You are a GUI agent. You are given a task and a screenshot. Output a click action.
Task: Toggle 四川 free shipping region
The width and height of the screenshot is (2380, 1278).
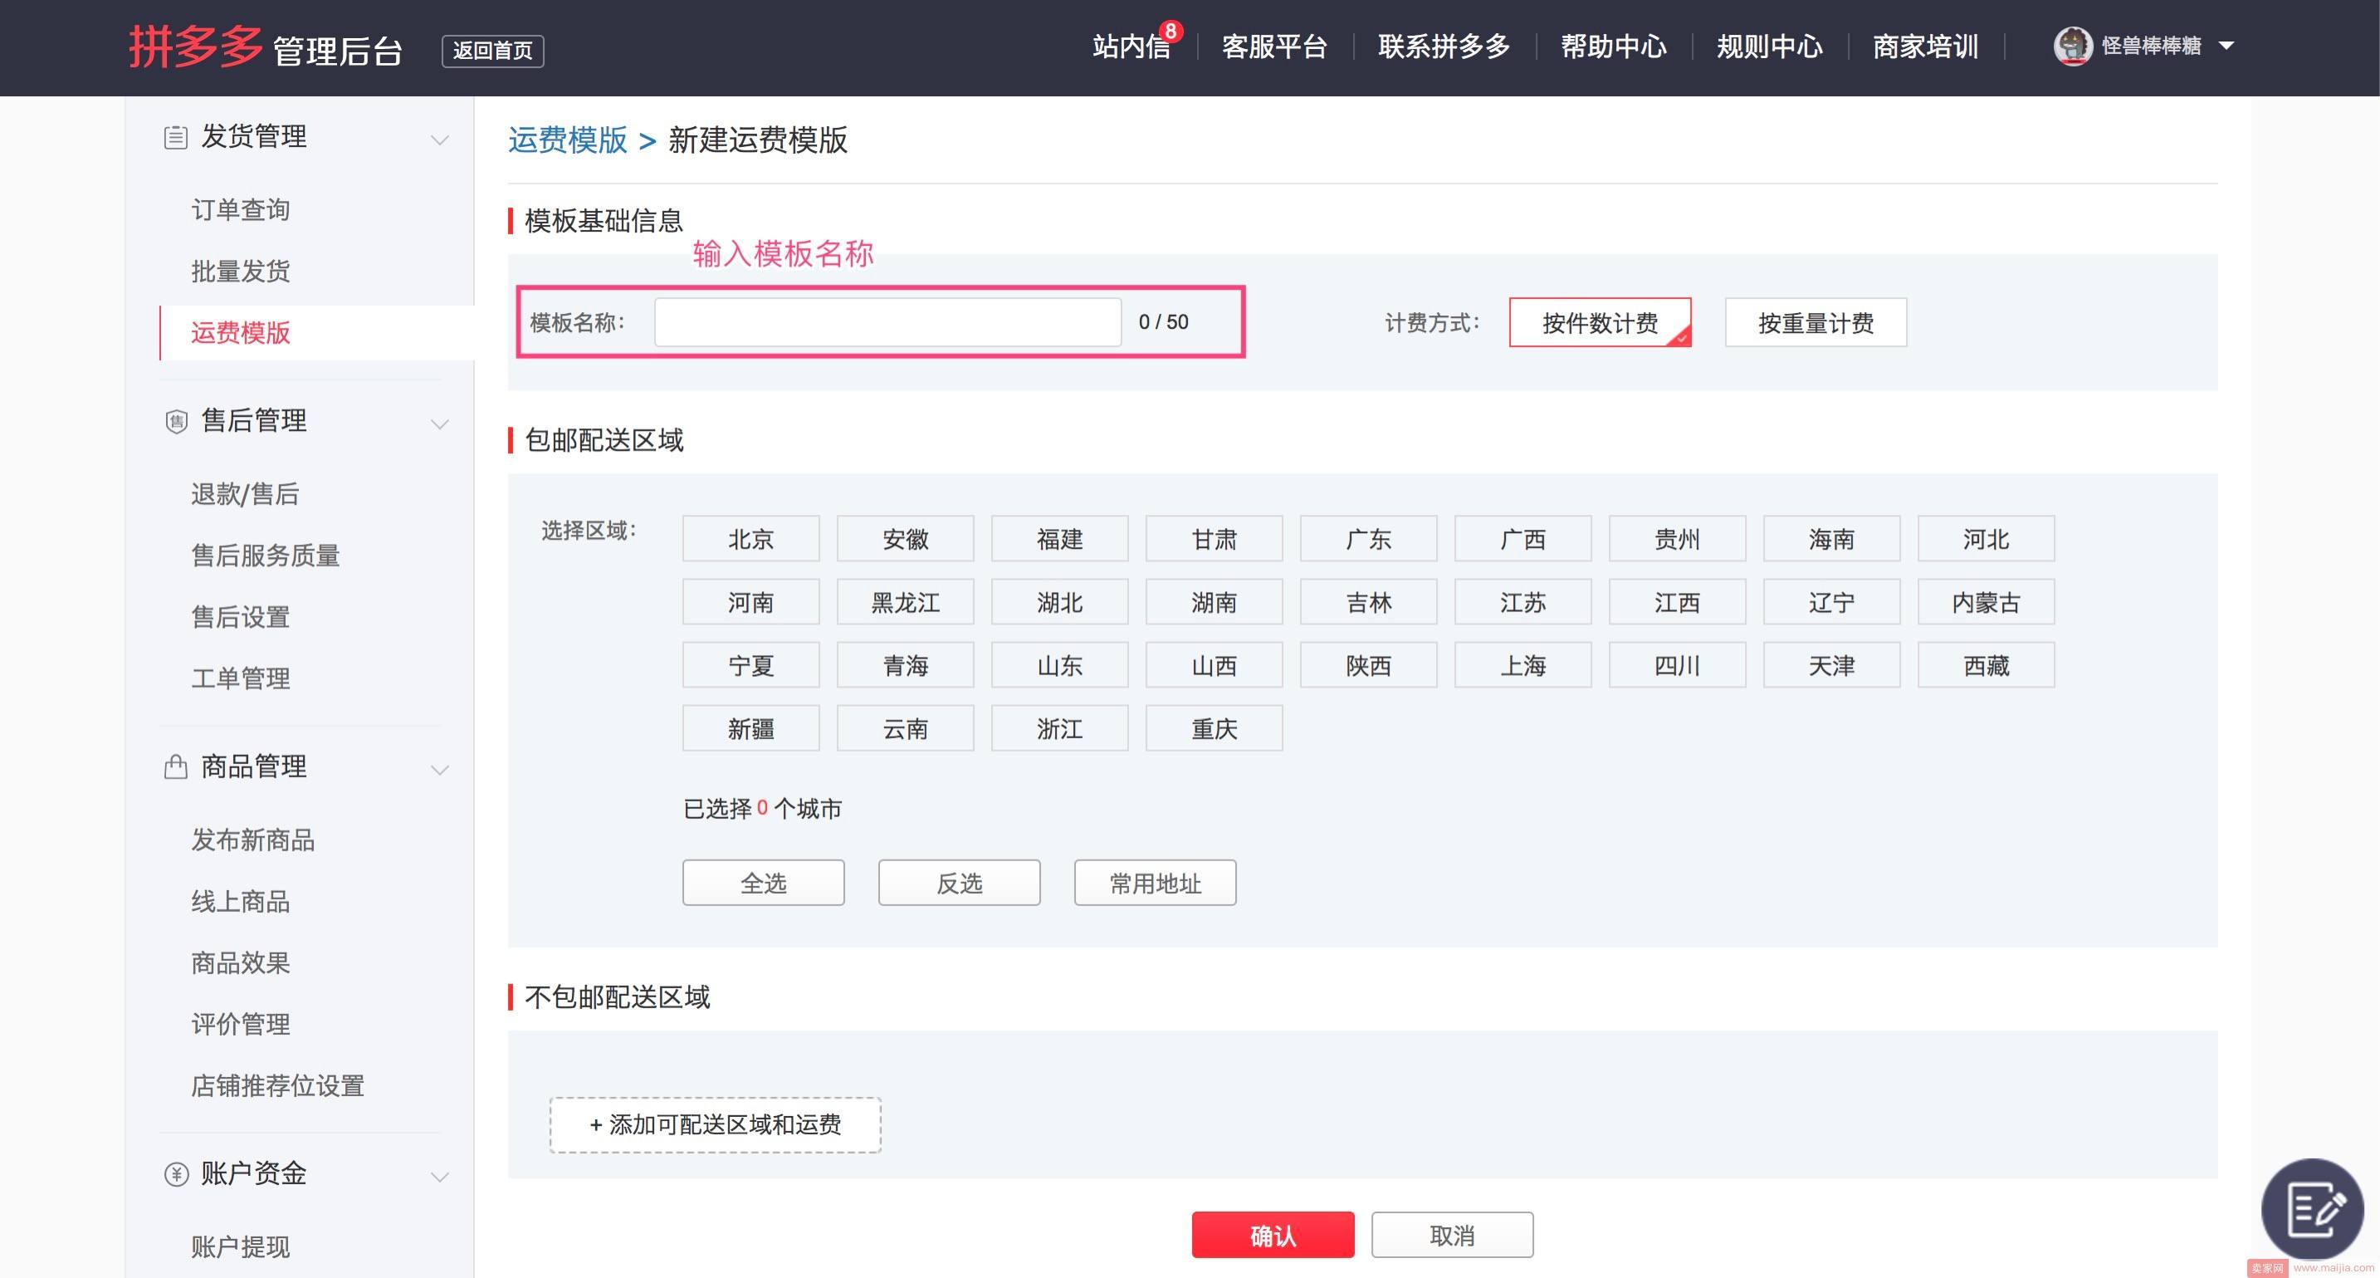tap(1677, 665)
